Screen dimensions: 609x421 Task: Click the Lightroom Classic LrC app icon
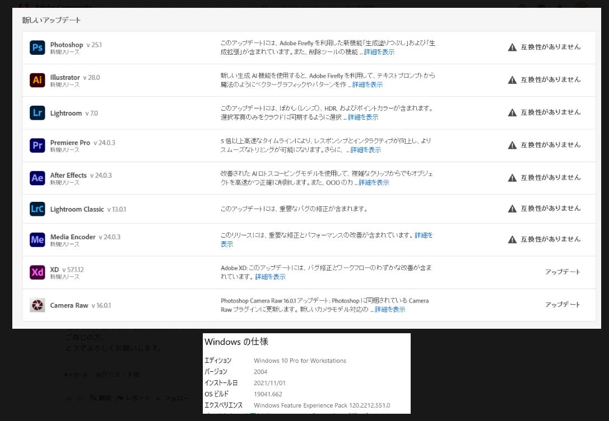point(38,209)
